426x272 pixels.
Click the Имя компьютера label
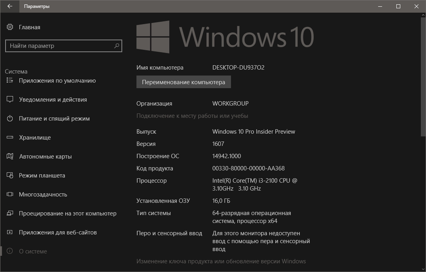click(x=160, y=68)
